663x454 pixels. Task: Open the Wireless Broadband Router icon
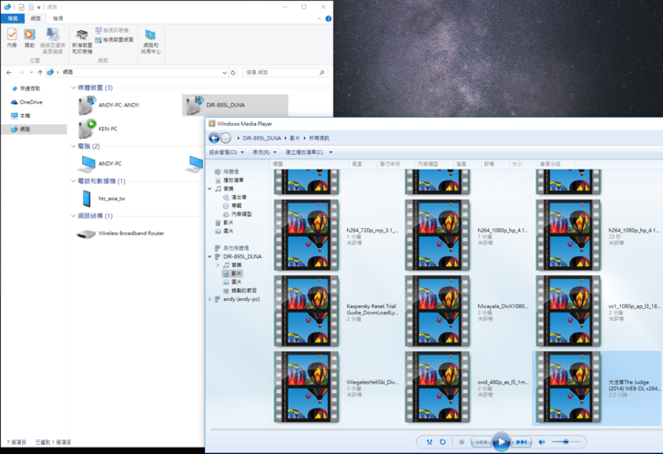click(x=87, y=233)
